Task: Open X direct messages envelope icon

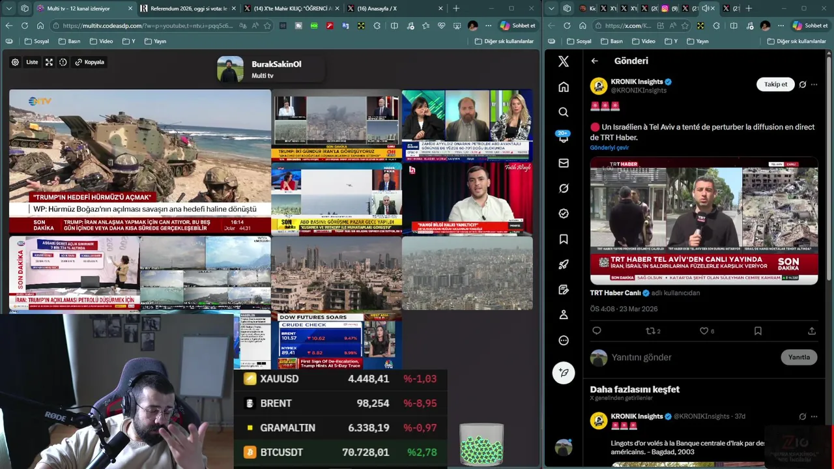Action: [564, 163]
